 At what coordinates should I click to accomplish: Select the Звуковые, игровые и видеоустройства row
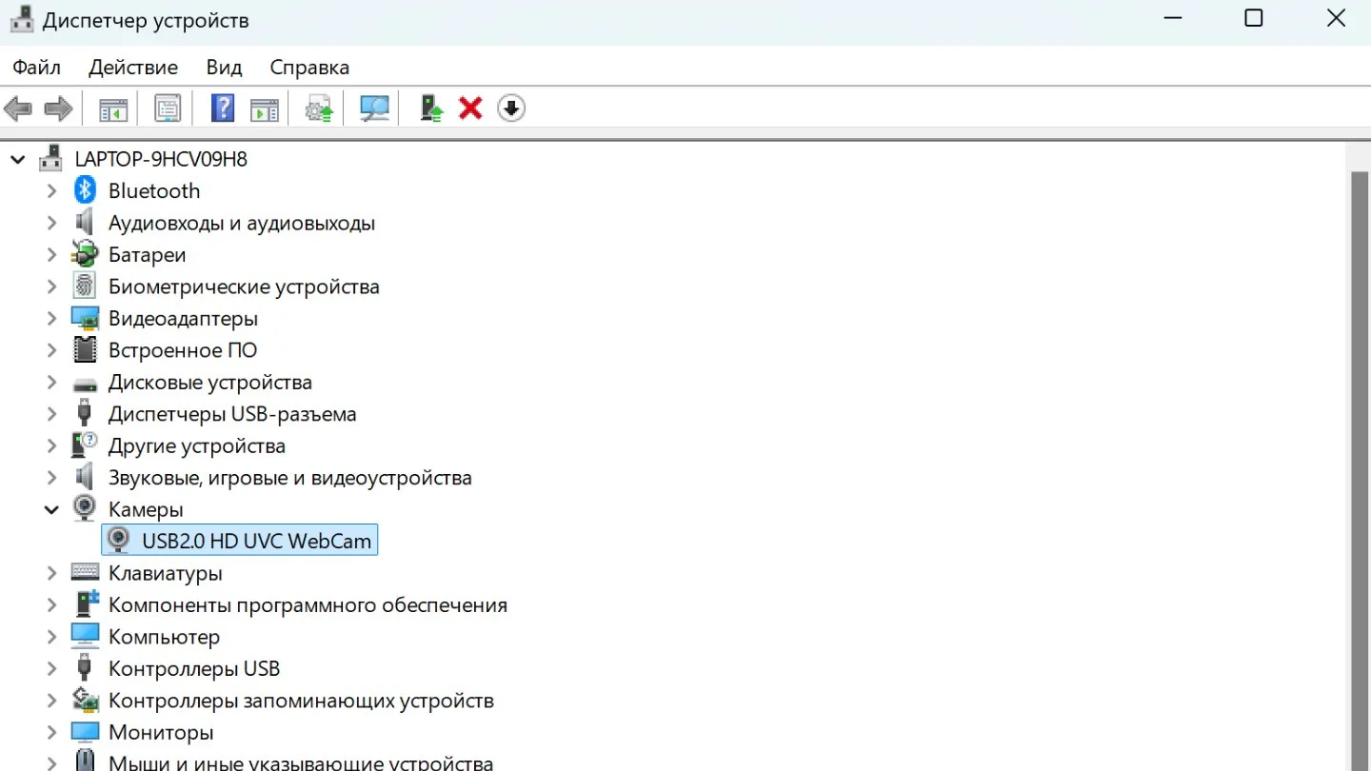pyautogui.click(x=290, y=478)
